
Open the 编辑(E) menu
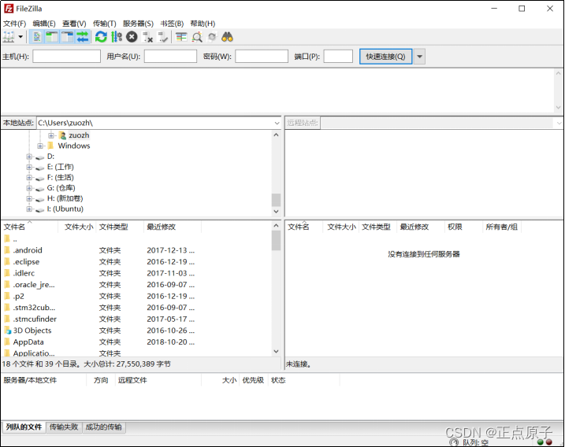pyautogui.click(x=44, y=24)
